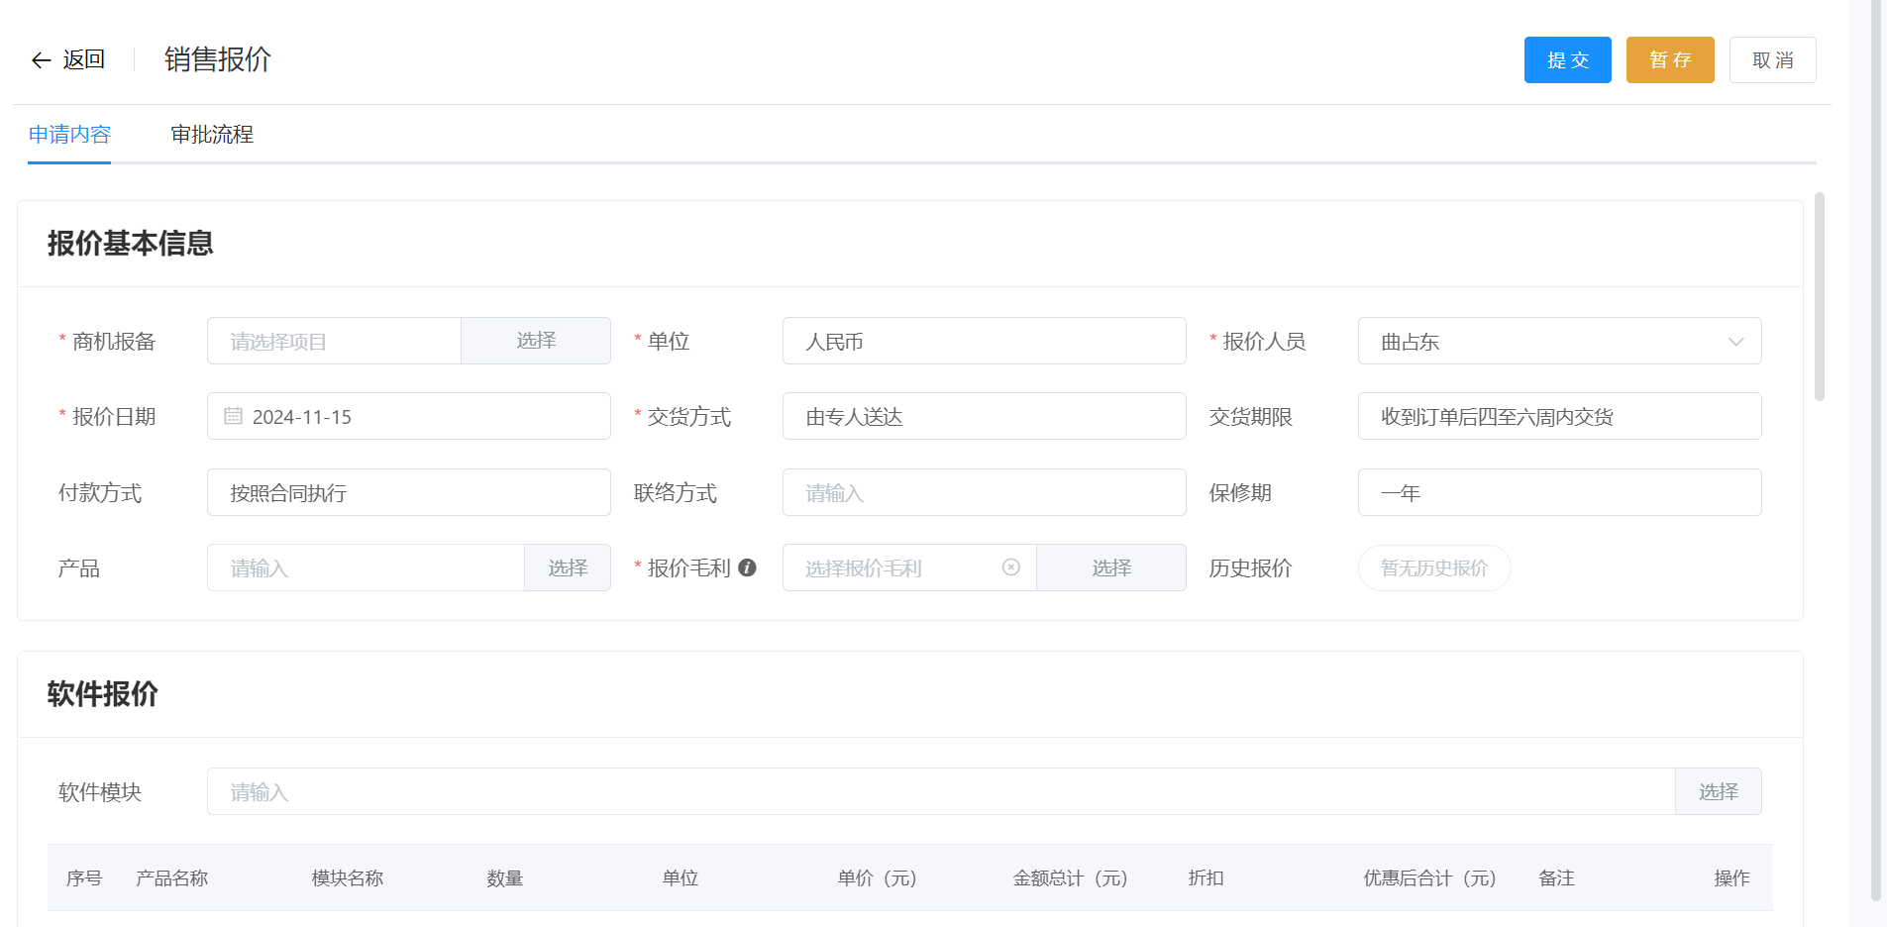Click the calendar icon in quote date field
This screenshot has width=1887, height=927.
[x=233, y=416]
